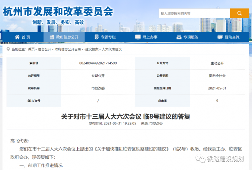This screenshot has width=252, height=170.
Task: Go to 首页 in the breadcrumb trail
Action: pos(31,49)
